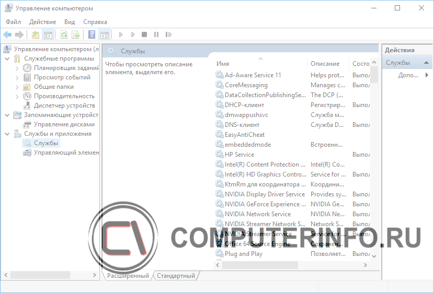Expand the Просмотр событий node

click(17, 77)
